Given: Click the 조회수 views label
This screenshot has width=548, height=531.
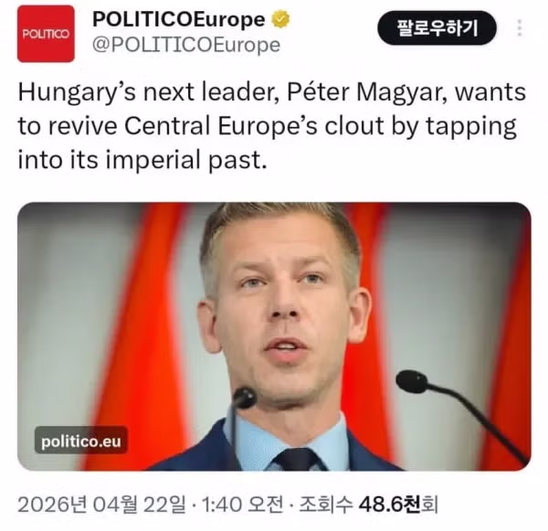Looking at the screenshot, I should click(326, 504).
